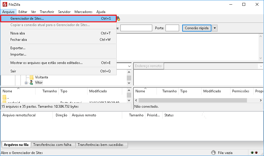This screenshot has height=156, width=264.
Task: Click the Priorid... queue column header
Action: pos(153,115)
